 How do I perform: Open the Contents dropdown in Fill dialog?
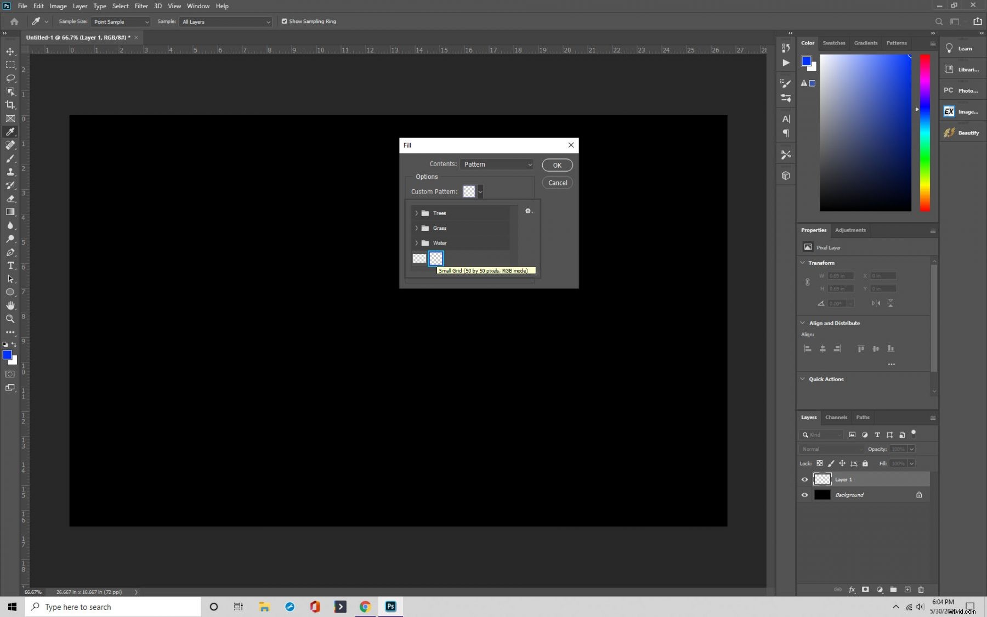point(496,164)
